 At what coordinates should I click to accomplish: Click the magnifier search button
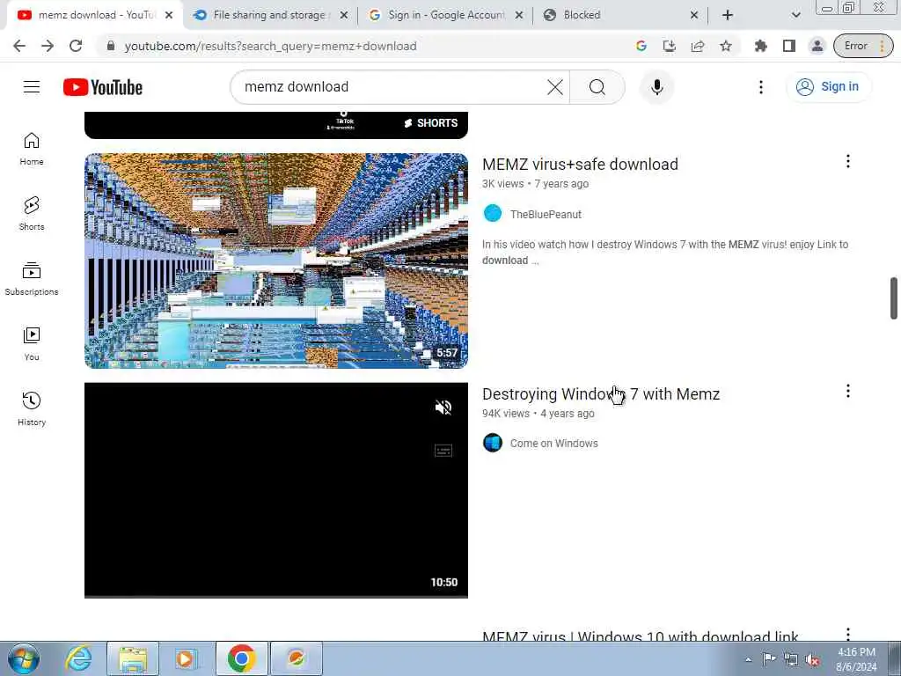tap(597, 87)
